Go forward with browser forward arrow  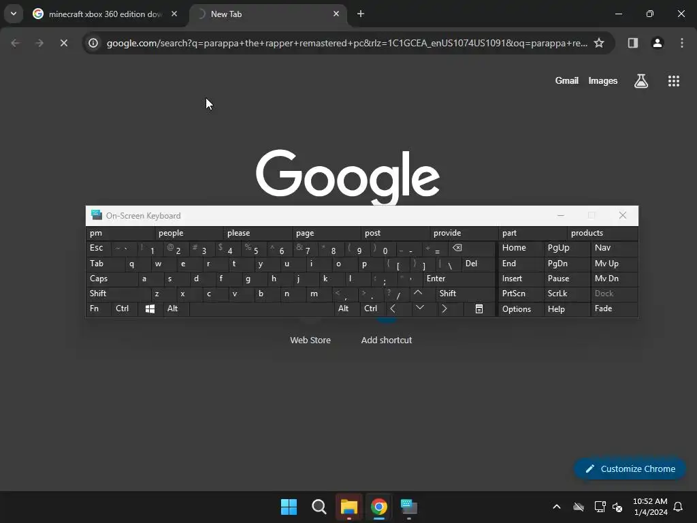pos(39,43)
